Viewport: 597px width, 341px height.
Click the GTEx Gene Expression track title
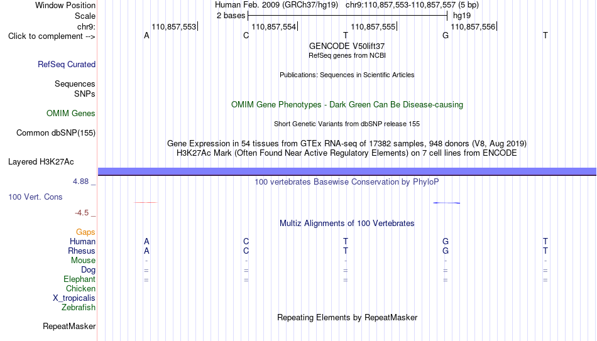[347, 143]
